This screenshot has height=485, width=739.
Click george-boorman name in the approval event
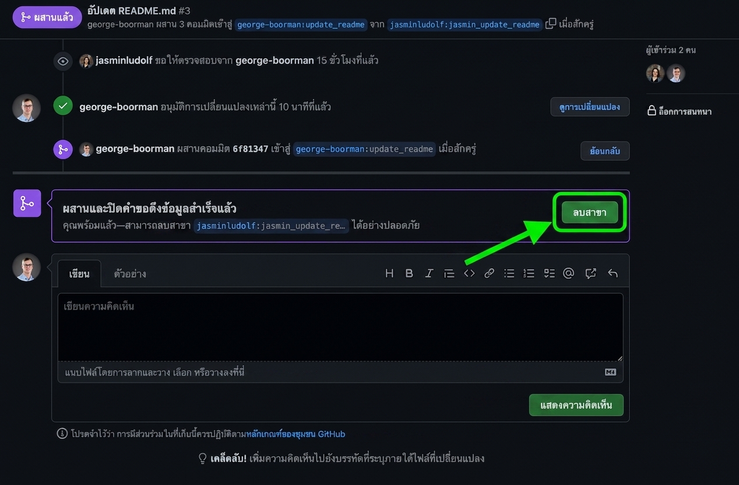click(x=119, y=107)
